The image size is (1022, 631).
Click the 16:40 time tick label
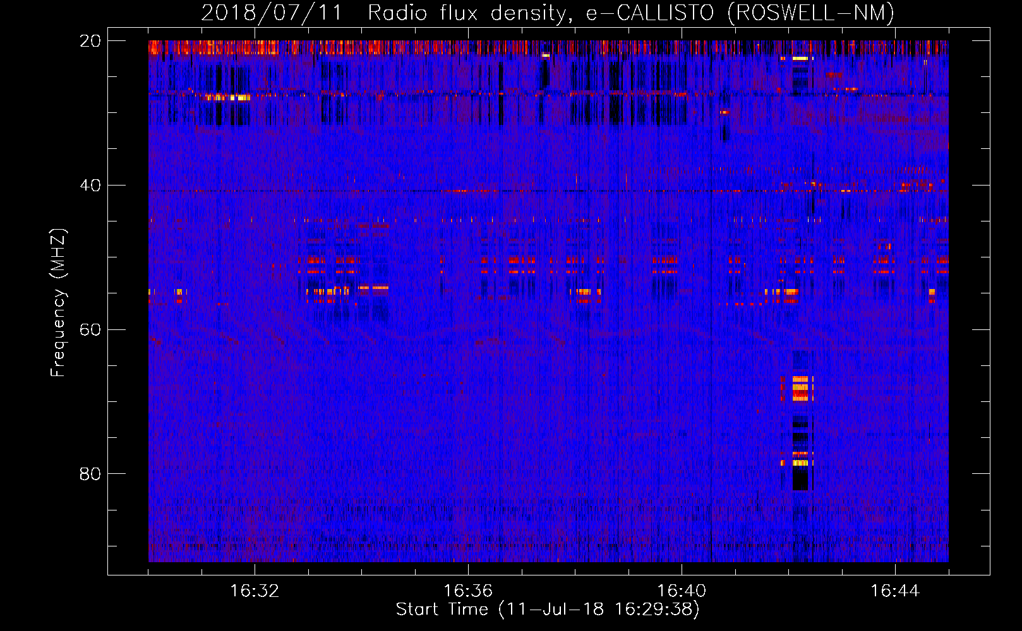click(682, 591)
